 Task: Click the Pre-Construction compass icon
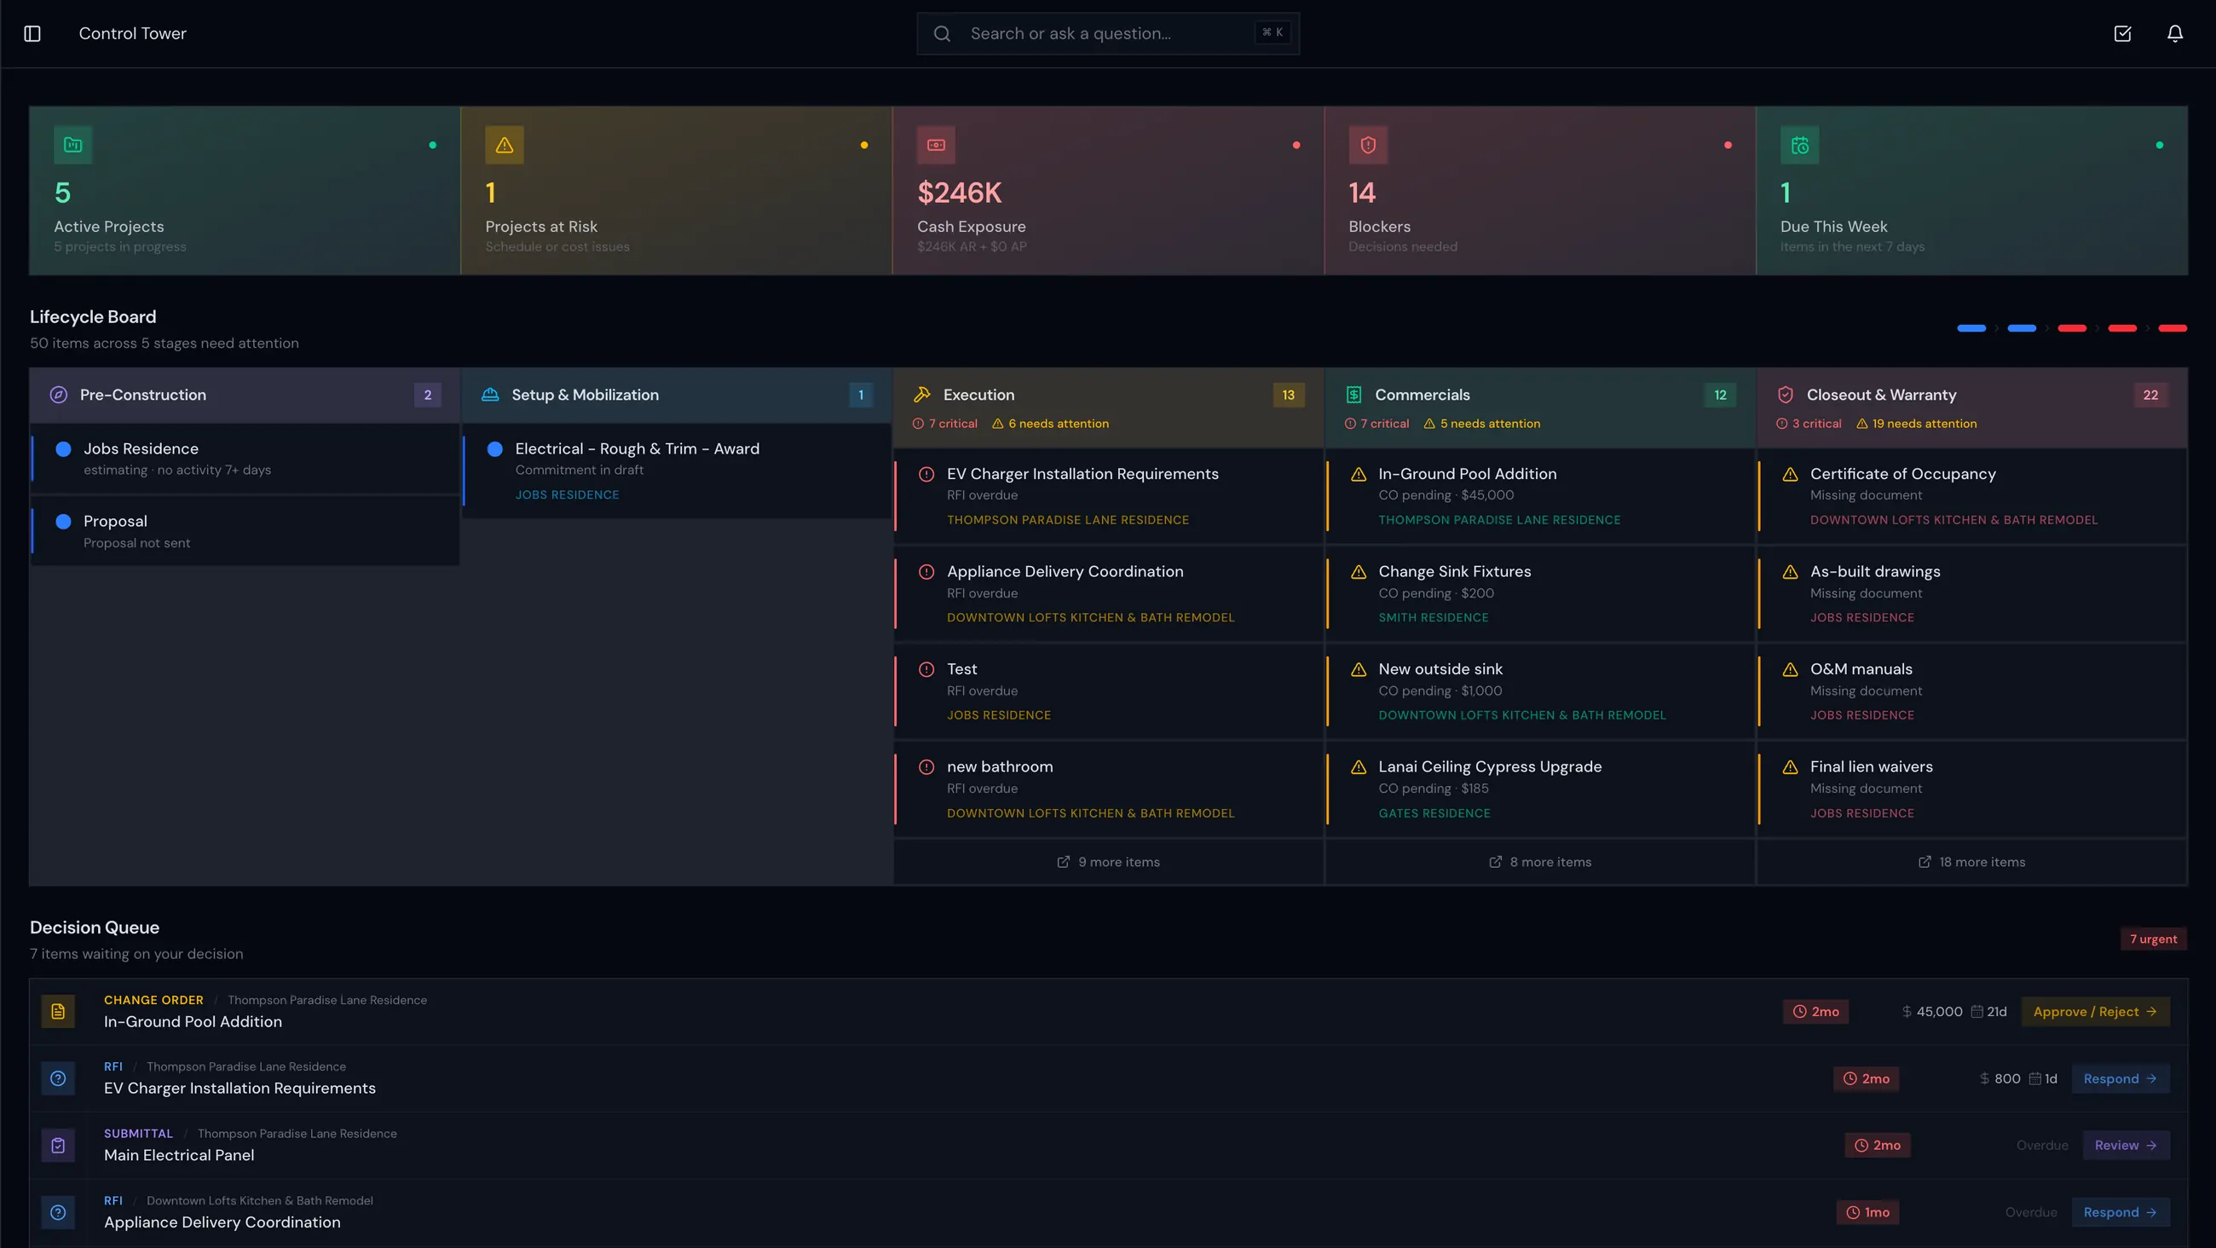[59, 395]
